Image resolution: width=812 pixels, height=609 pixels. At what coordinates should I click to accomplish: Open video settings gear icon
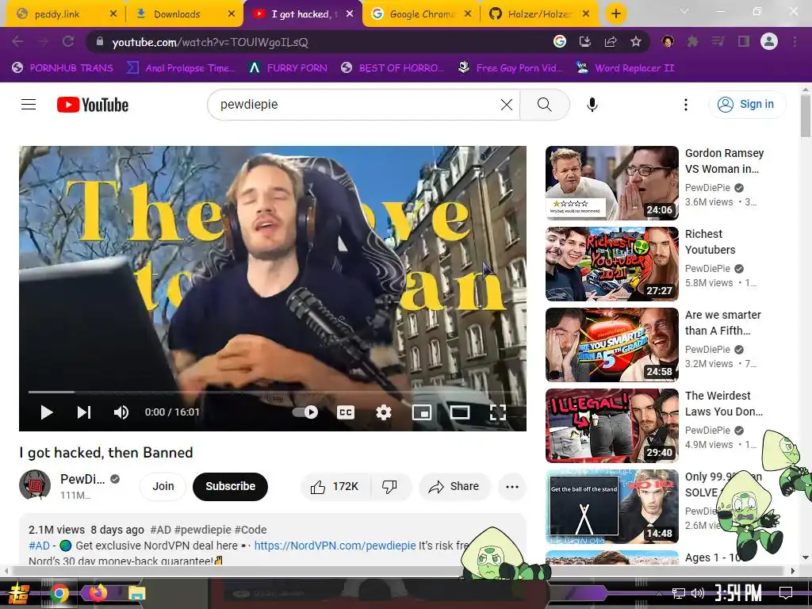point(383,412)
